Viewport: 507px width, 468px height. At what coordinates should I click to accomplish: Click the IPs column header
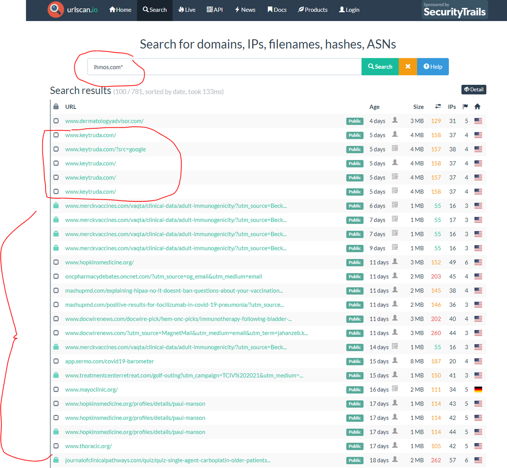pyautogui.click(x=452, y=107)
